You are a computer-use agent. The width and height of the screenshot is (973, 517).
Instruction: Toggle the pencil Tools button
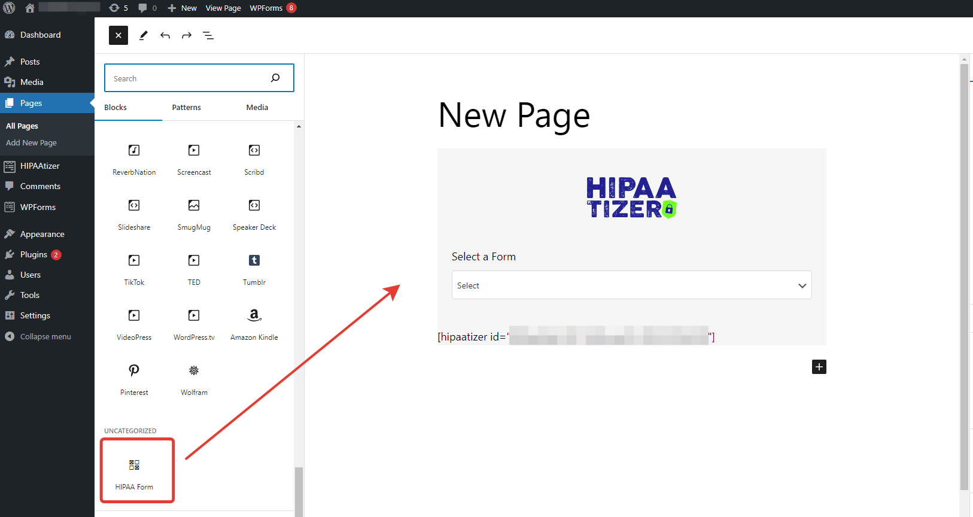(x=144, y=36)
